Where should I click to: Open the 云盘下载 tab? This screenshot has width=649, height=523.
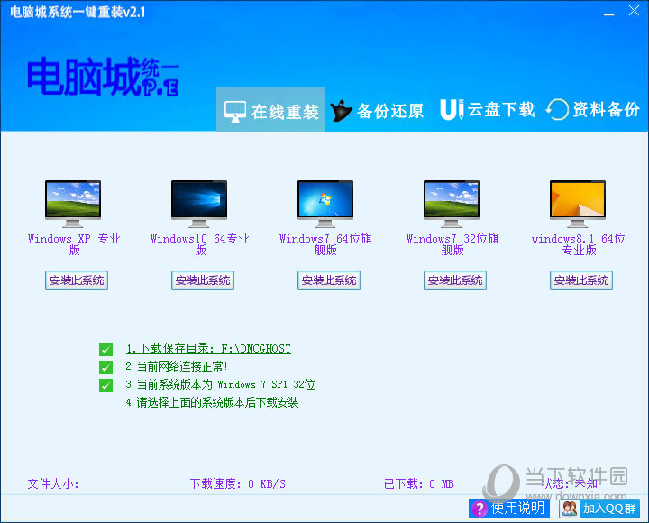coord(487,110)
